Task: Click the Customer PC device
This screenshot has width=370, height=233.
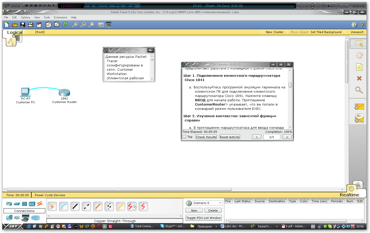Action: pyautogui.click(x=26, y=92)
